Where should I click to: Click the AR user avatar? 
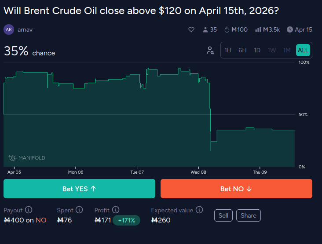pos(9,29)
